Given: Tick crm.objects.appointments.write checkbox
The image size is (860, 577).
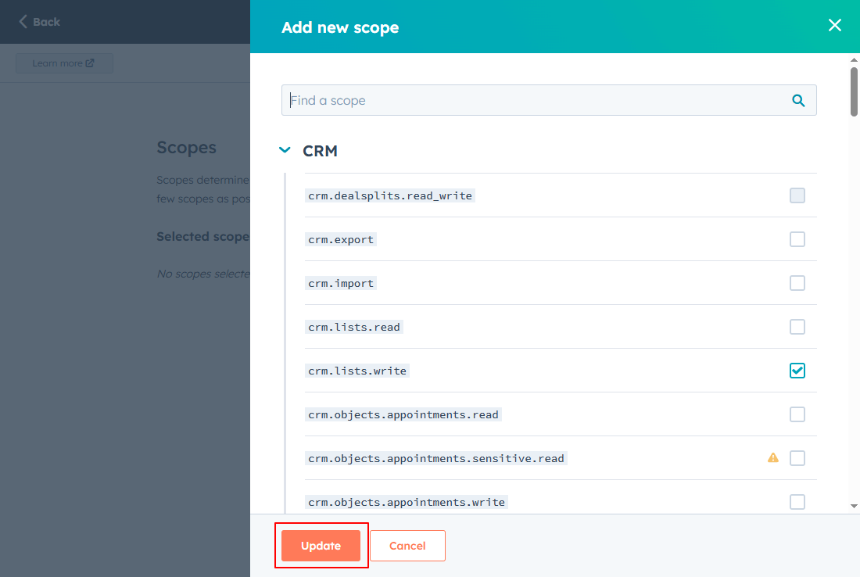Looking at the screenshot, I should [x=797, y=502].
